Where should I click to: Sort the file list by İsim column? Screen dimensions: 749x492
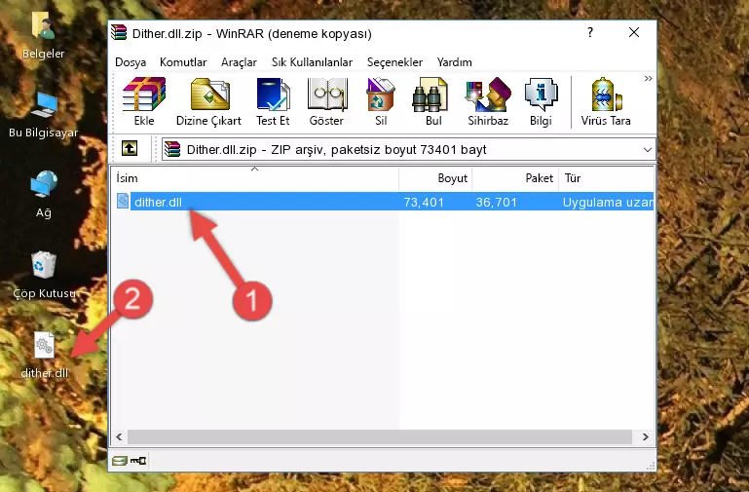[255, 178]
